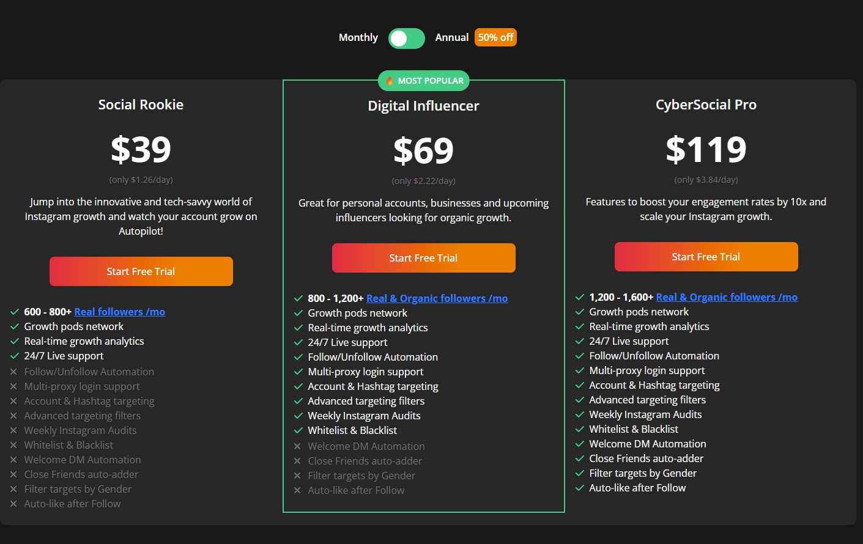
Task: Click checkmark beside CyberSocial Pro Close Friends auto-adder
Action: [x=580, y=458]
